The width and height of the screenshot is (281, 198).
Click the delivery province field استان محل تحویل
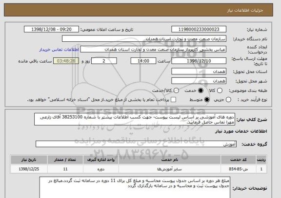coord(199,72)
